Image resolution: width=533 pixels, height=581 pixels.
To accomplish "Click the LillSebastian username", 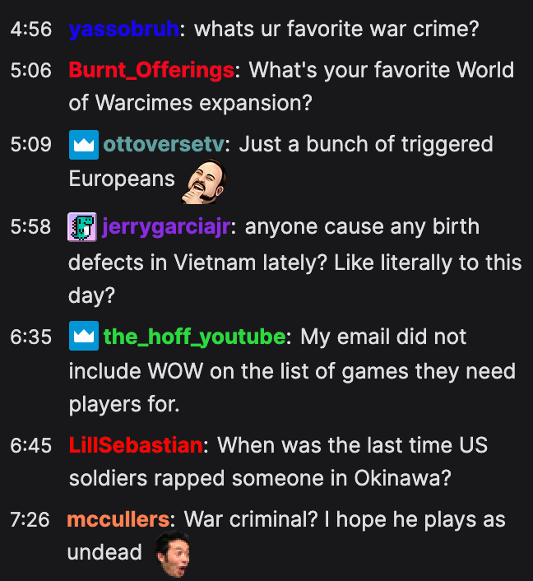I will pos(136,445).
